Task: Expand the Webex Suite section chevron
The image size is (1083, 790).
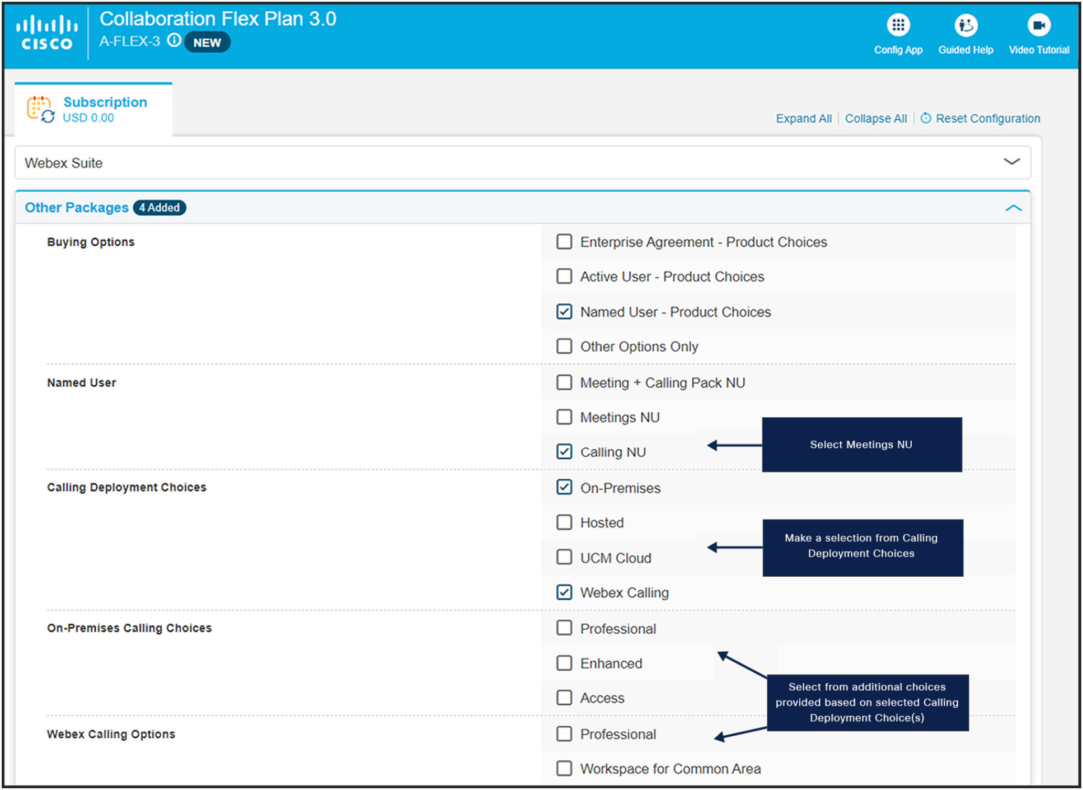Action: [1011, 162]
